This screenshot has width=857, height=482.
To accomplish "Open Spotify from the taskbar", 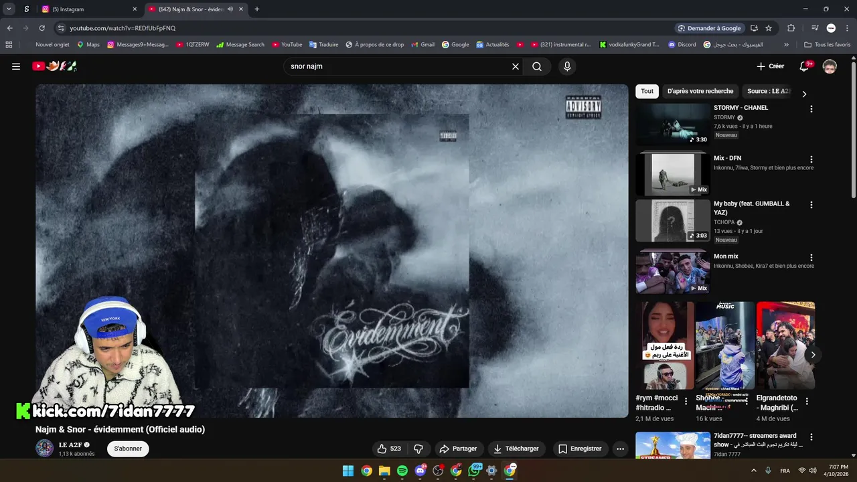I will [402, 471].
